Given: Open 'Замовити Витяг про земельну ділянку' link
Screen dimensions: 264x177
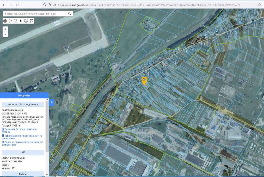Looking at the screenshot, I should 19,131.
